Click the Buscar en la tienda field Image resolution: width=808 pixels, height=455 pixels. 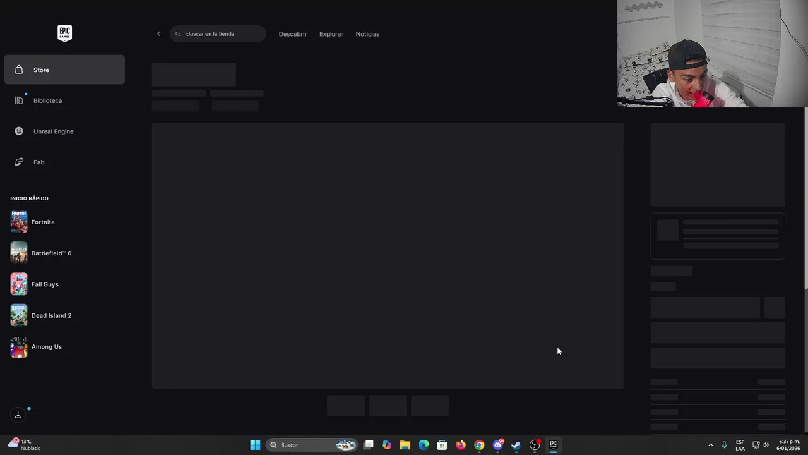pyautogui.click(x=218, y=34)
